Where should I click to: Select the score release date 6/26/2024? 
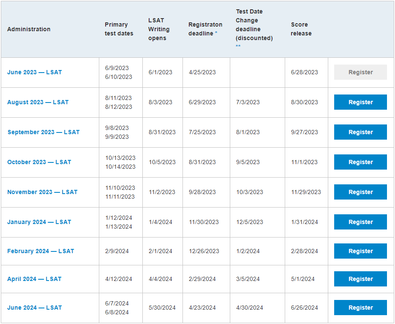(304, 308)
